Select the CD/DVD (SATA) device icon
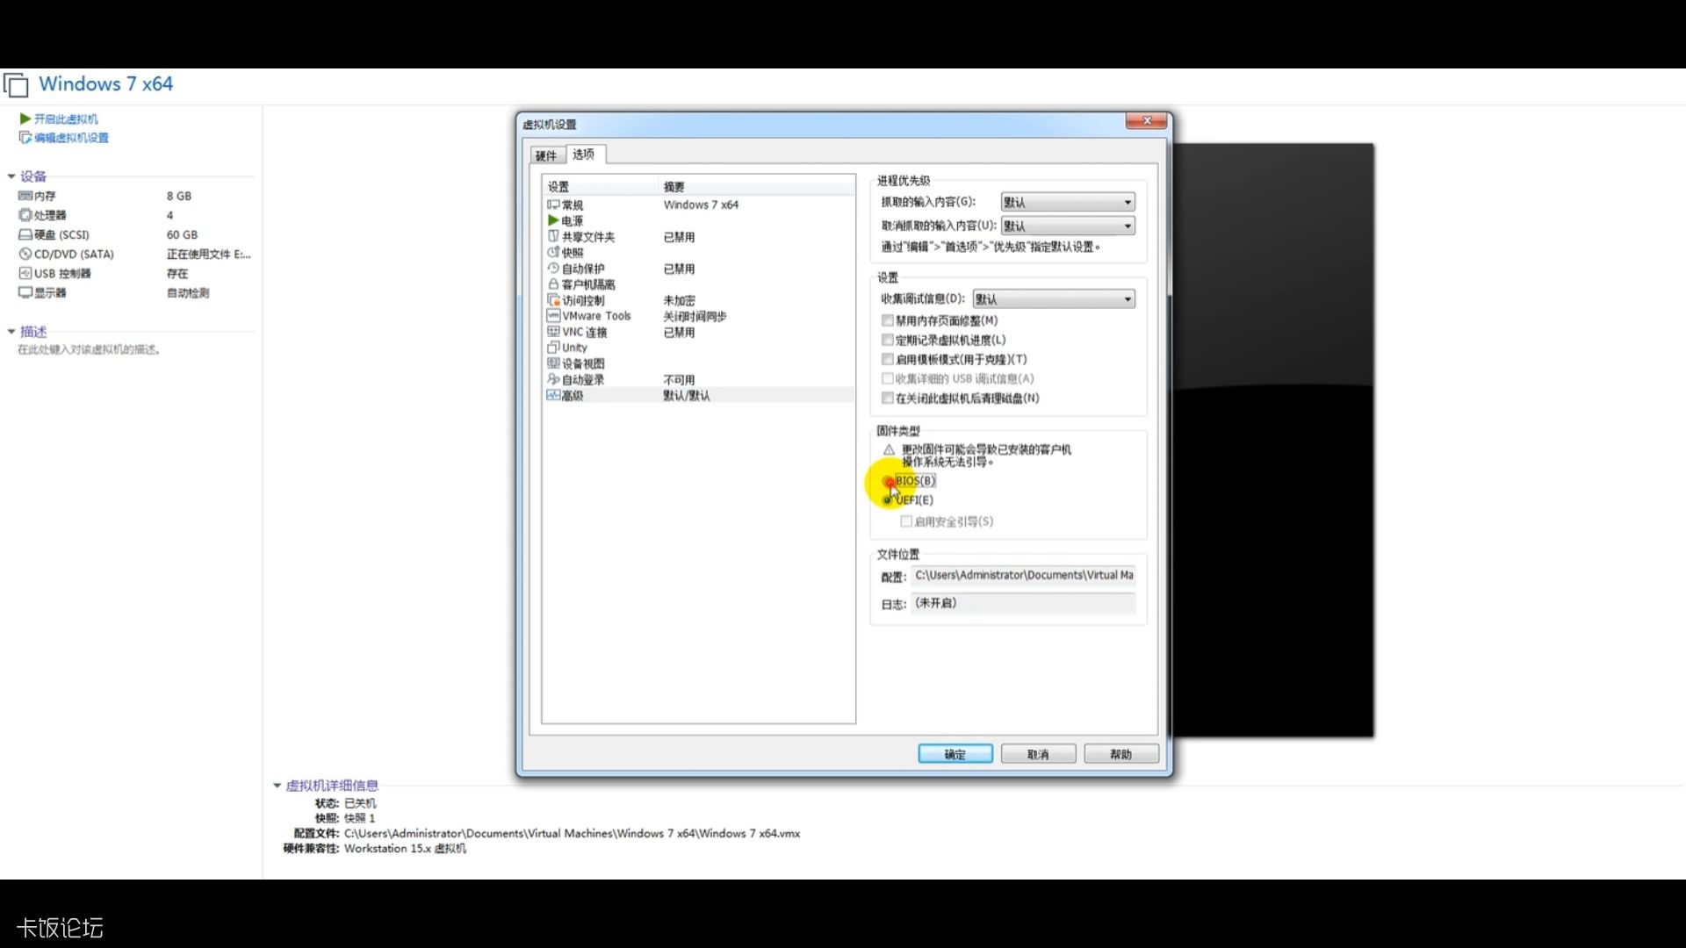The width and height of the screenshot is (1686, 948). [x=25, y=254]
